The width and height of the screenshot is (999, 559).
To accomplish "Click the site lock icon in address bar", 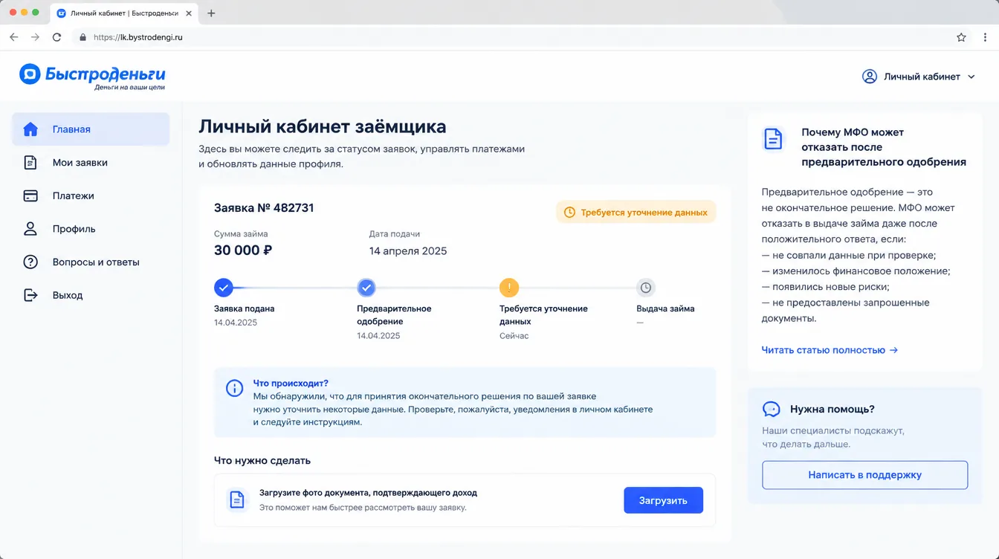I will (x=83, y=37).
